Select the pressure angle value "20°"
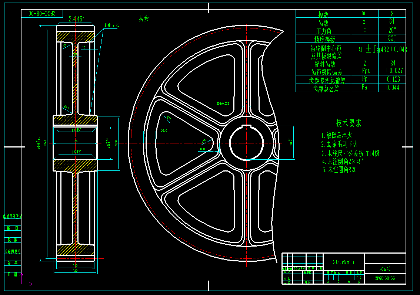The height and width of the screenshot is (295, 420). (392, 30)
